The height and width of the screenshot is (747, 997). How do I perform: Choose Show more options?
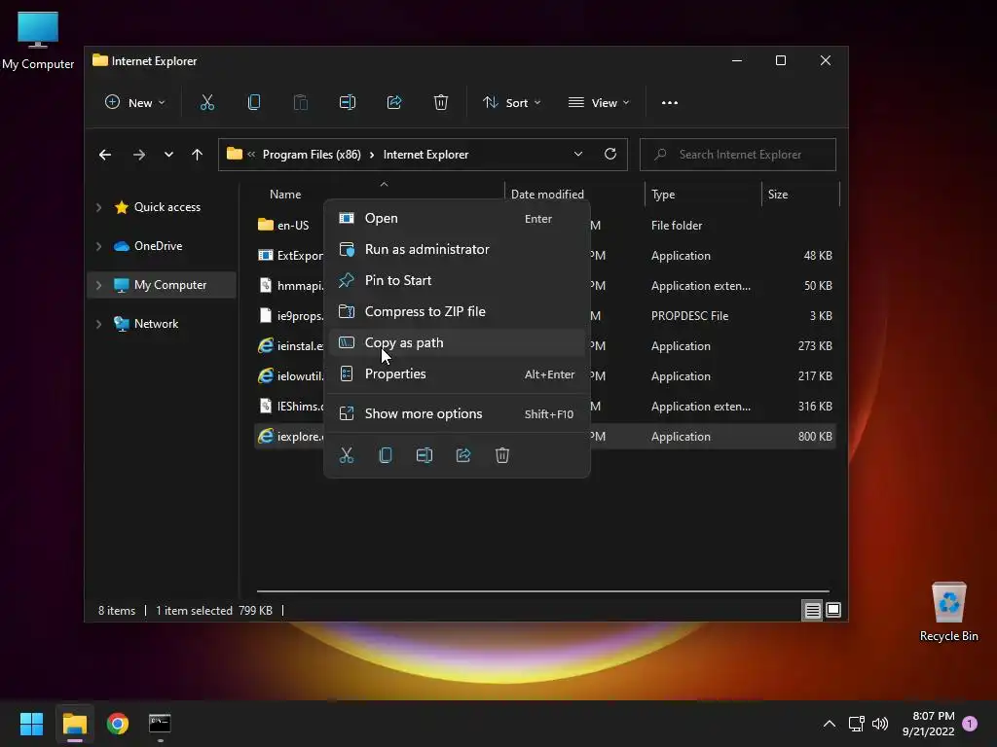458,414
